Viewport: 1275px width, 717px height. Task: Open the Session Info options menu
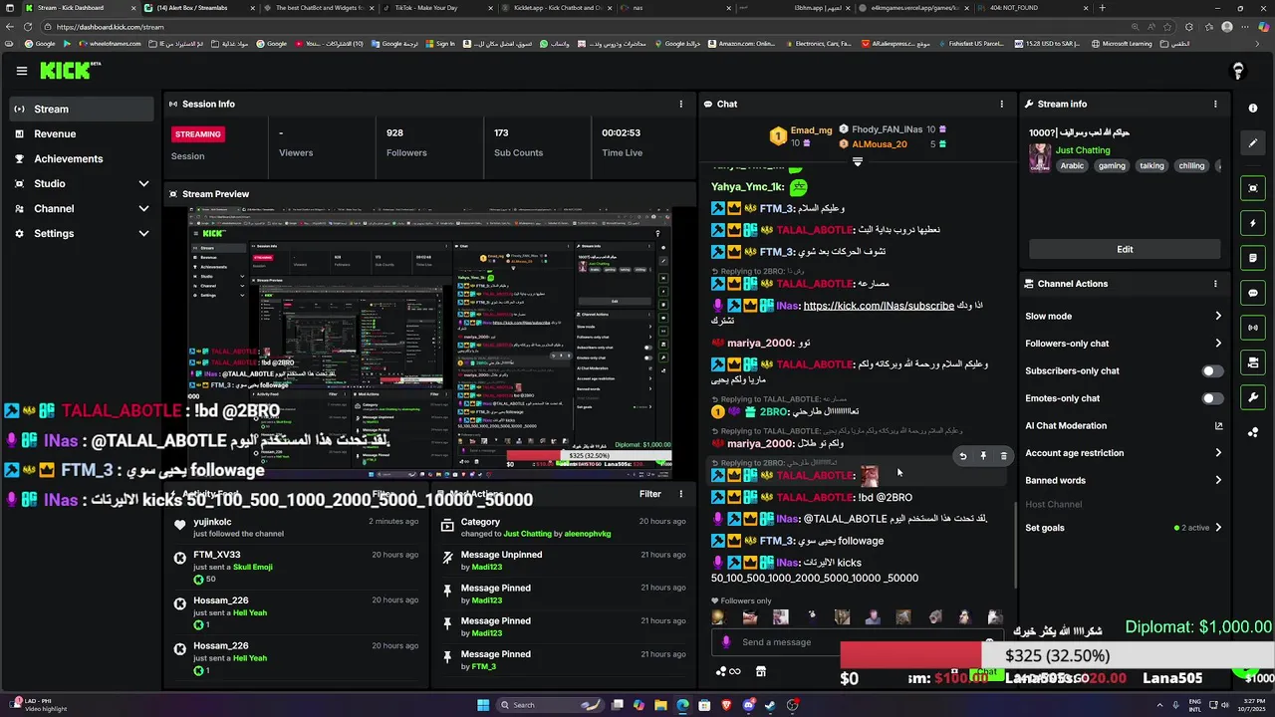pyautogui.click(x=681, y=104)
